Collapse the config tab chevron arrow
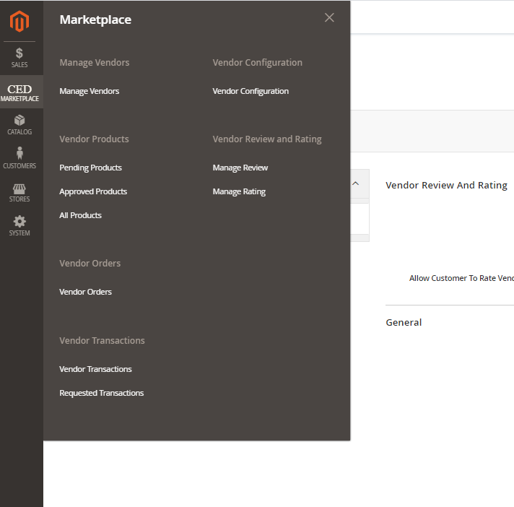This screenshot has height=507, width=514. pos(355,184)
